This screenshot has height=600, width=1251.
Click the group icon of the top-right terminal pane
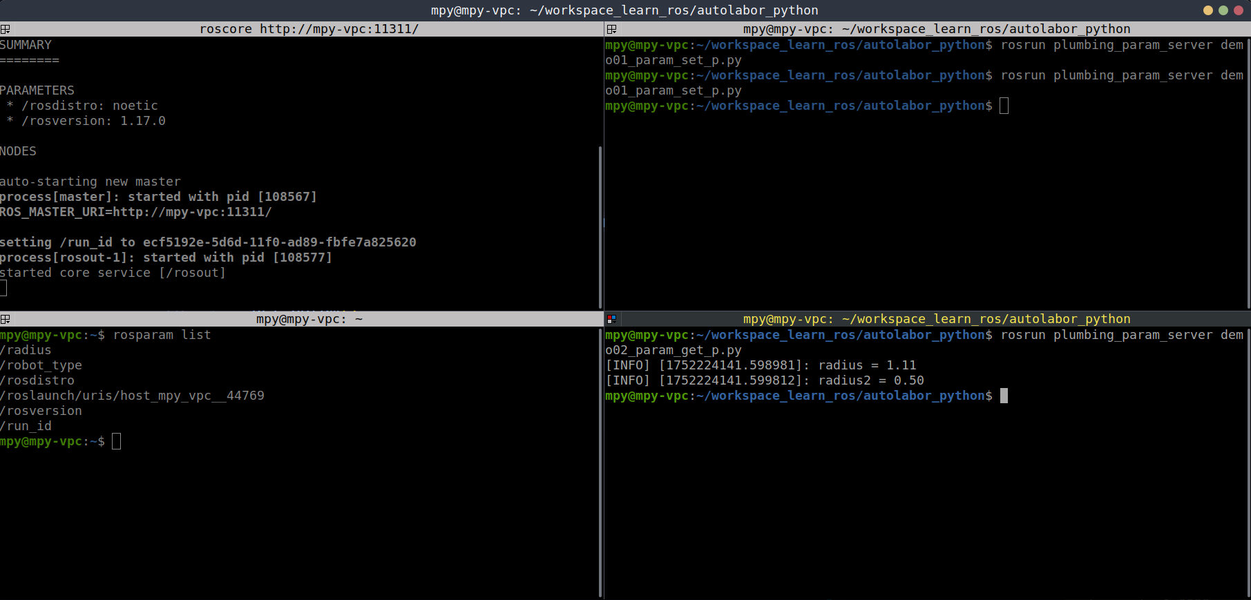coord(611,29)
